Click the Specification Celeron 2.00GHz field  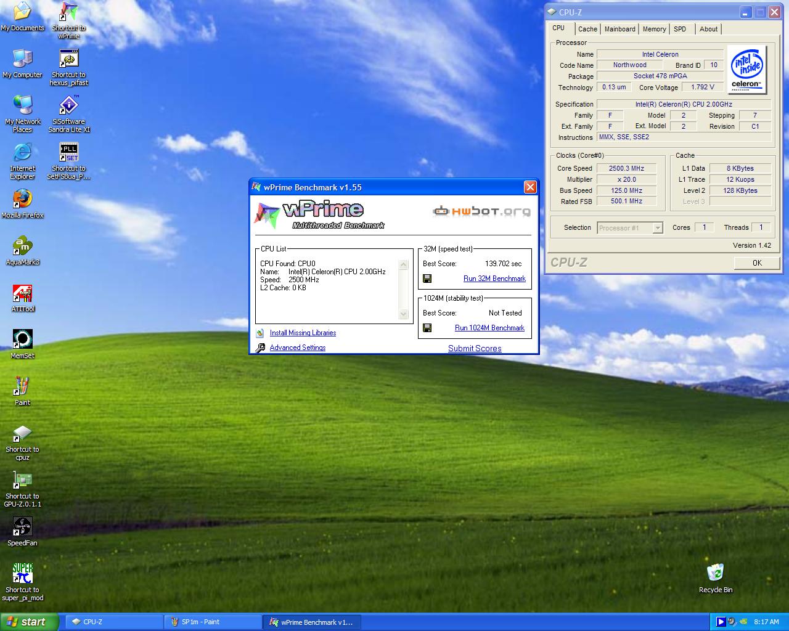tap(684, 104)
